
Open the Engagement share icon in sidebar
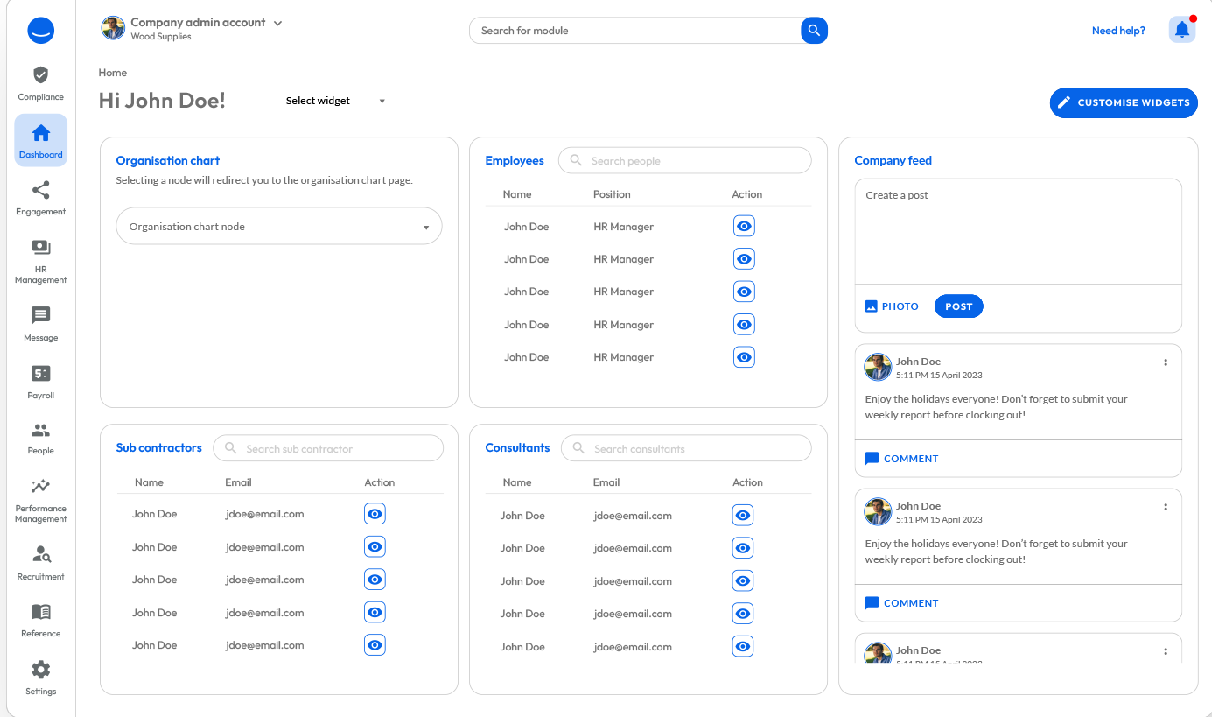point(40,191)
